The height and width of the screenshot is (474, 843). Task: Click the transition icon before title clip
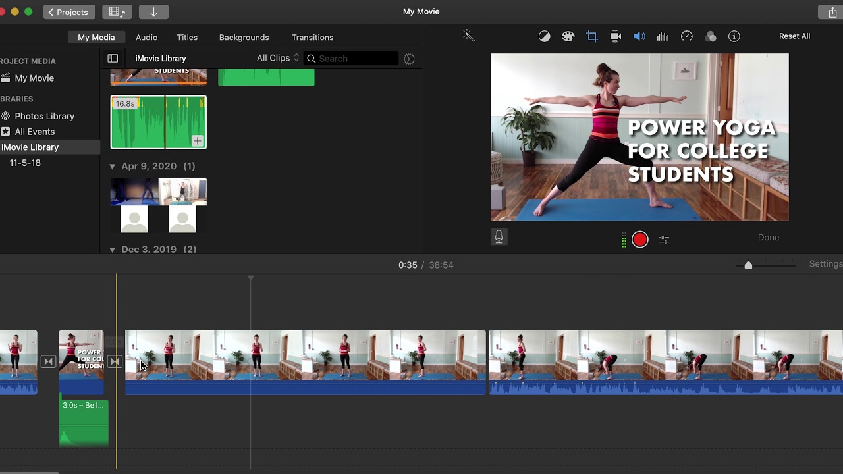pyautogui.click(x=48, y=361)
